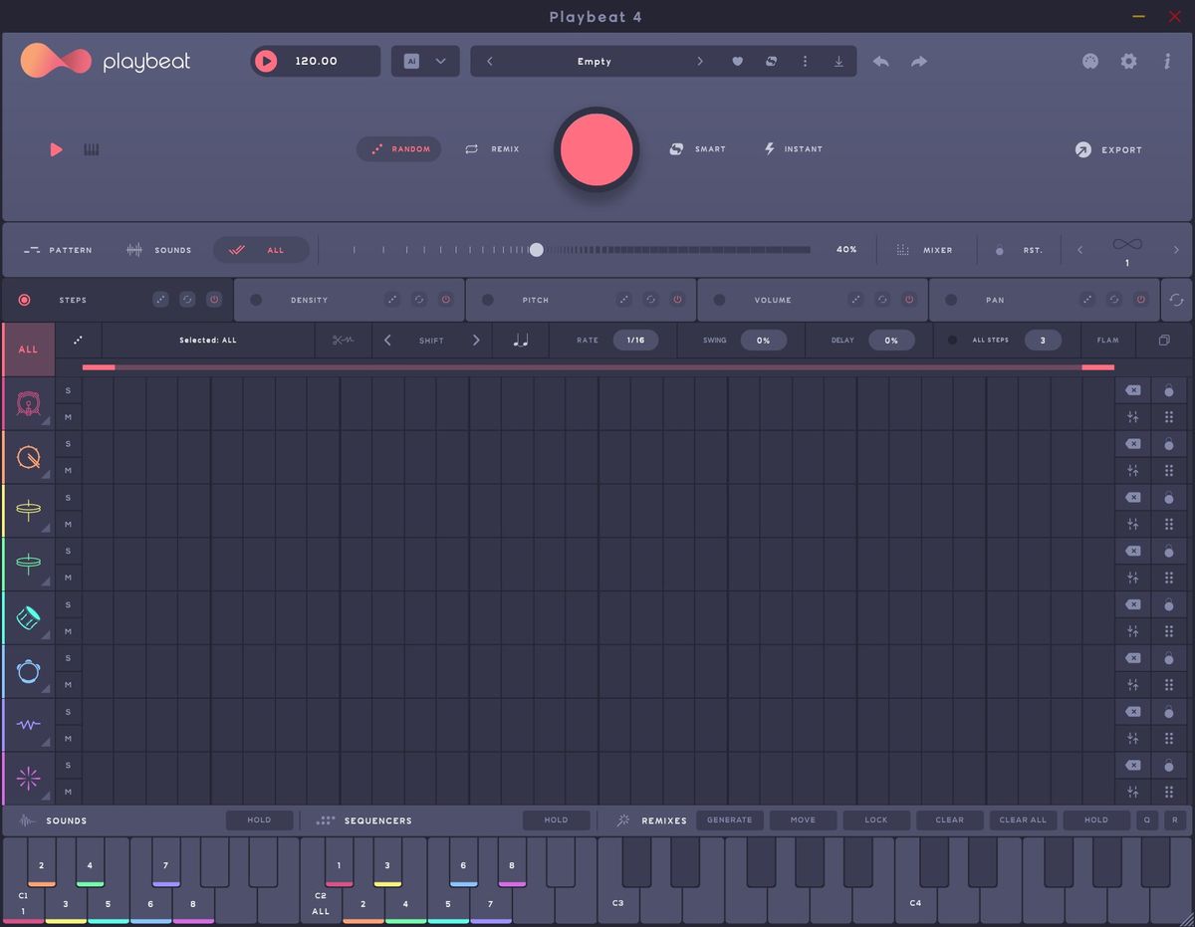Select the snare drum track icon
The height and width of the screenshot is (927, 1195).
click(28, 457)
